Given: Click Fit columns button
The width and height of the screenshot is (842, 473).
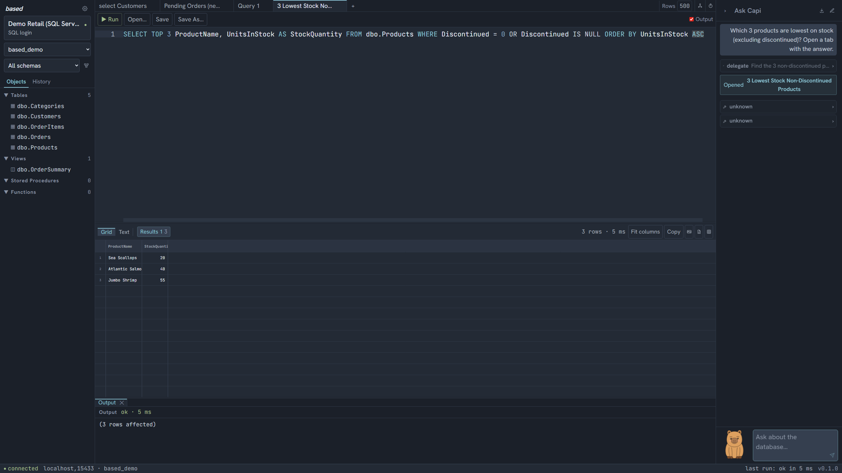Looking at the screenshot, I should (x=645, y=232).
